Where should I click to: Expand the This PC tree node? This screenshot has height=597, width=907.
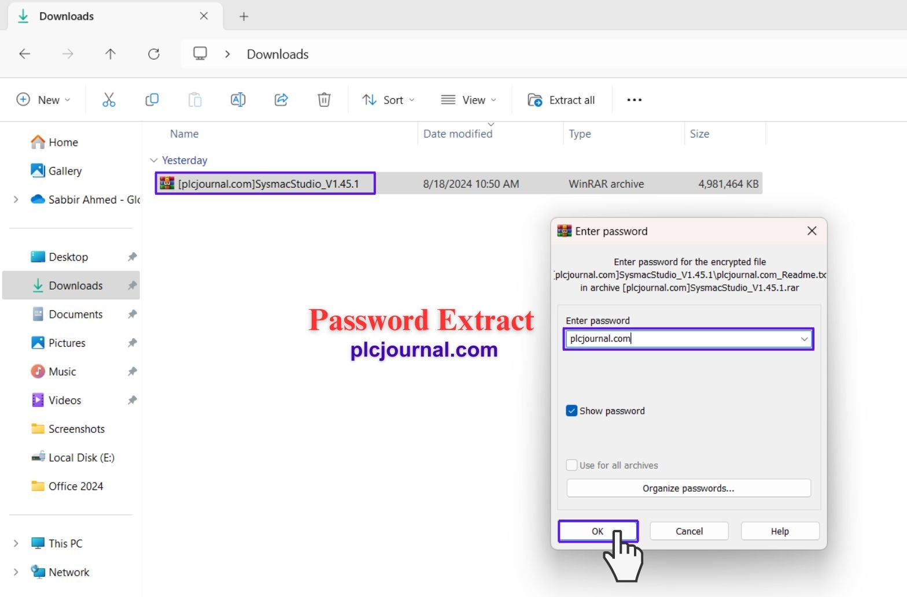click(16, 543)
